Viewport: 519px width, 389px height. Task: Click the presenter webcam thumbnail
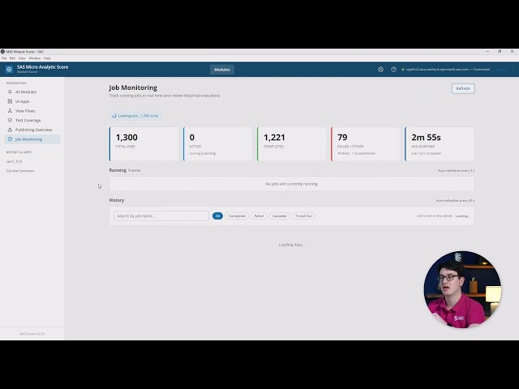point(462,290)
